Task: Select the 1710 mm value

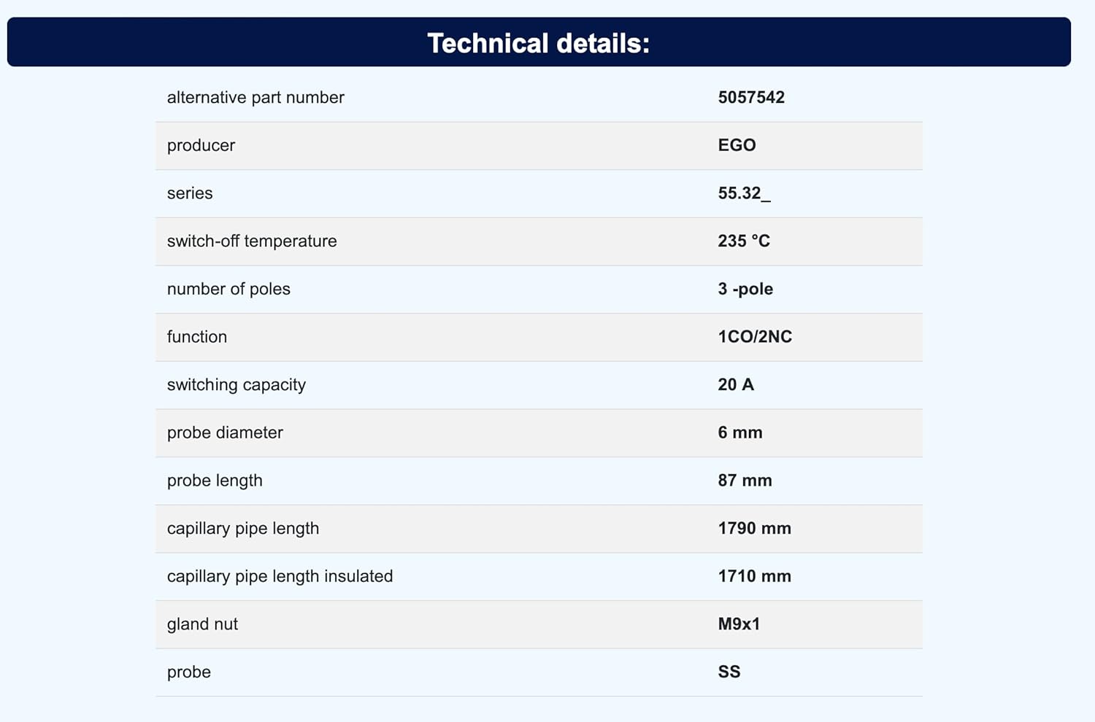Action: (x=754, y=576)
